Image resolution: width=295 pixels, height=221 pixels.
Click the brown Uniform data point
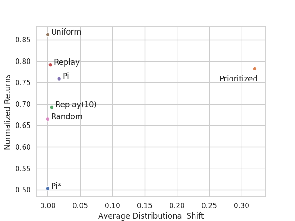click(x=47, y=35)
